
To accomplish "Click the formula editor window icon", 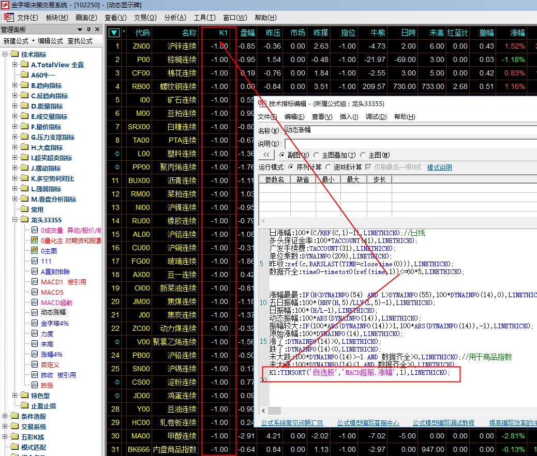I will (x=262, y=103).
